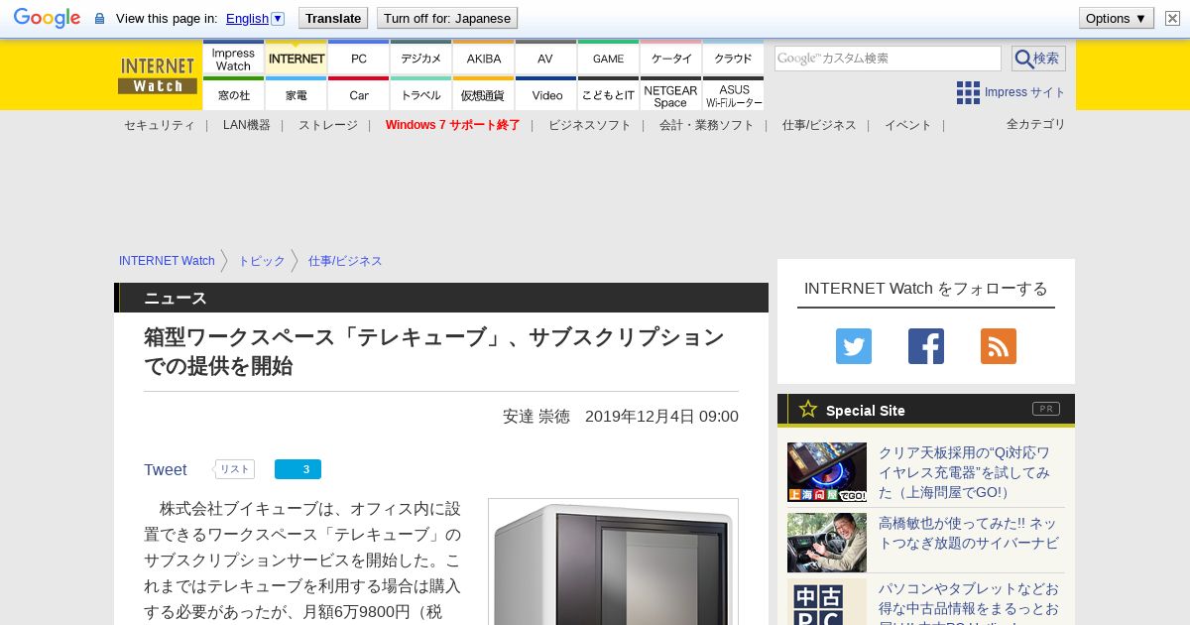Open the 中古PC thumbnail
This screenshot has height=625, width=1190.
(x=827, y=604)
